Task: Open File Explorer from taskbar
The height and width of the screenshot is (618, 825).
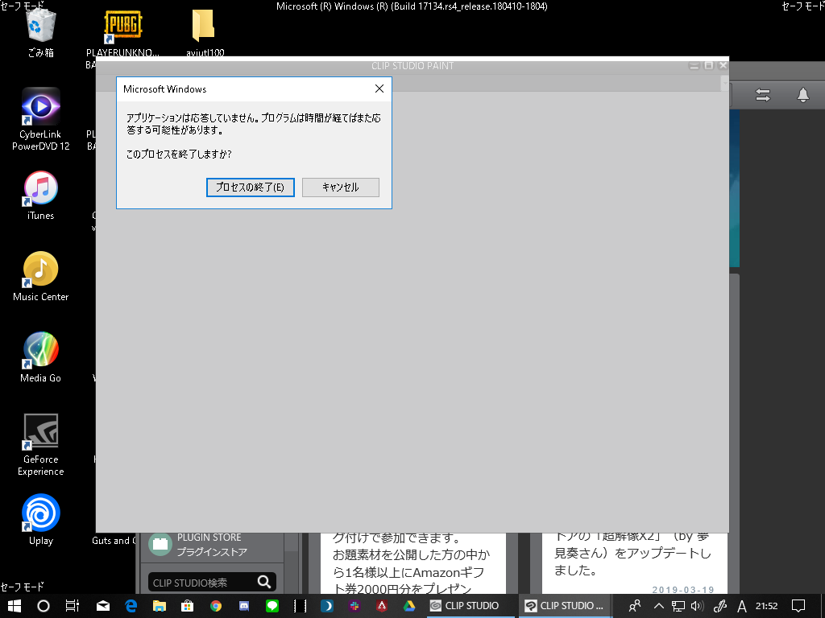Action: pyautogui.click(x=160, y=606)
